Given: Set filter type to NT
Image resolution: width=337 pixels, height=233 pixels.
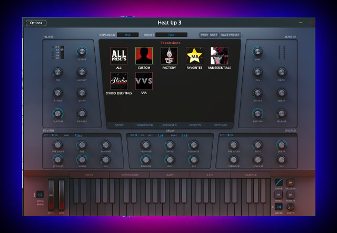Looking at the screenshot, I should (x=55, y=58).
